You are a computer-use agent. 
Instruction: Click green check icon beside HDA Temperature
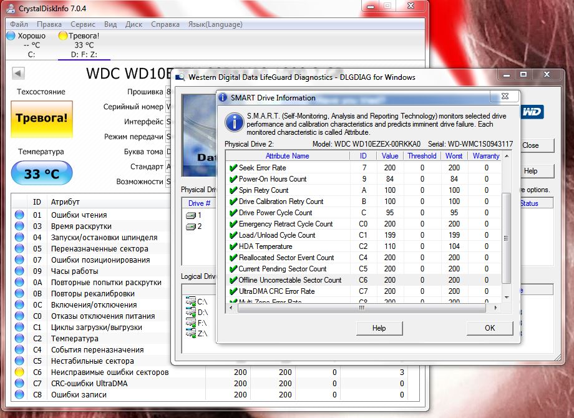click(x=233, y=246)
